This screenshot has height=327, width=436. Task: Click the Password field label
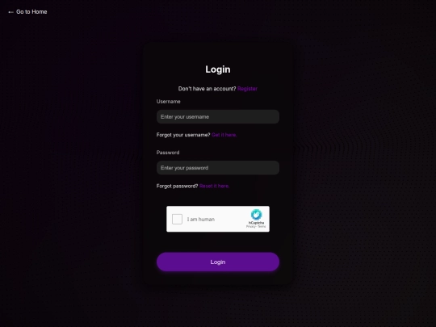(x=168, y=153)
